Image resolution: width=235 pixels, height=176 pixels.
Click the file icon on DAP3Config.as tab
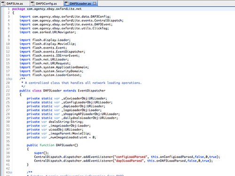pyautogui.click(x=33, y=3)
